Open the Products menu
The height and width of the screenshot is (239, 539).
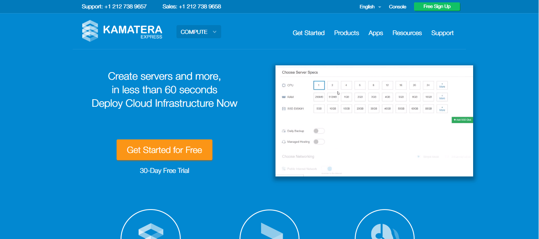pyautogui.click(x=346, y=33)
